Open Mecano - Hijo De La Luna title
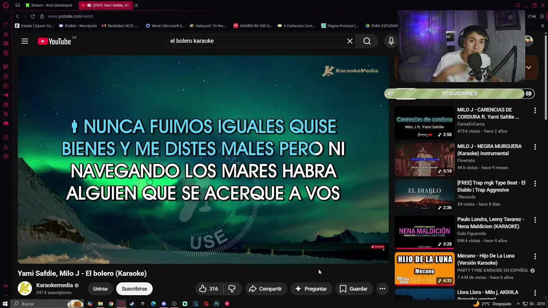This screenshot has height=308, width=548. click(486, 259)
